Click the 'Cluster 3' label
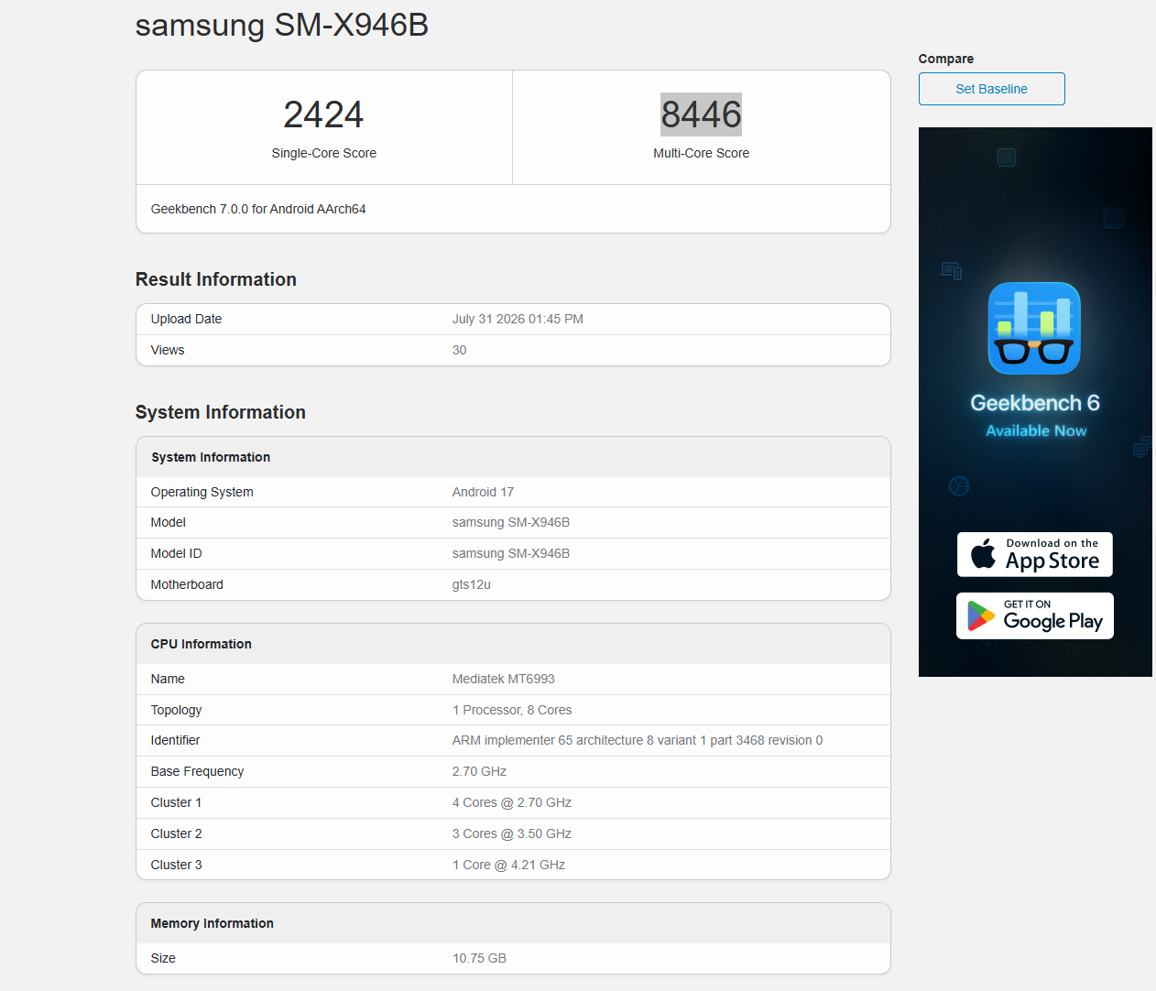This screenshot has width=1156, height=991. pos(177,865)
